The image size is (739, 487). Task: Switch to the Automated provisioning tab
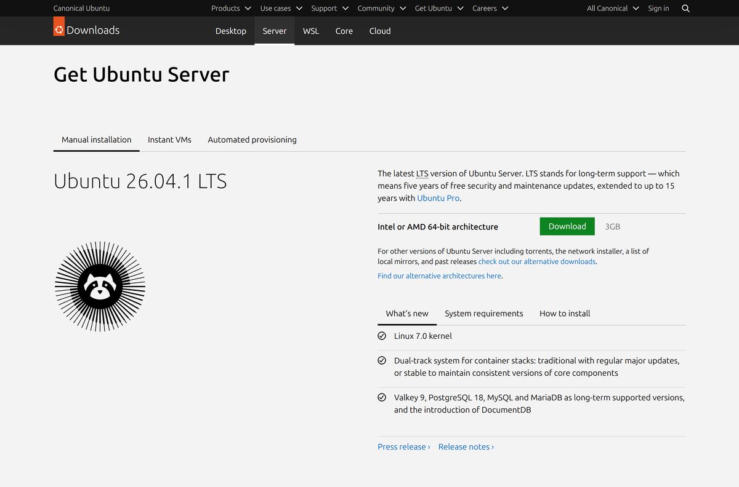[x=252, y=140]
